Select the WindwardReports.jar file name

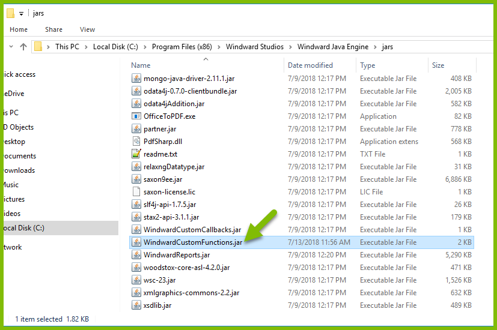[177, 255]
